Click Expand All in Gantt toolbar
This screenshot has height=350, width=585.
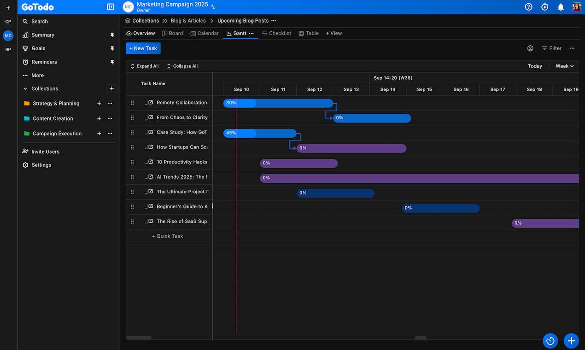[144, 66]
